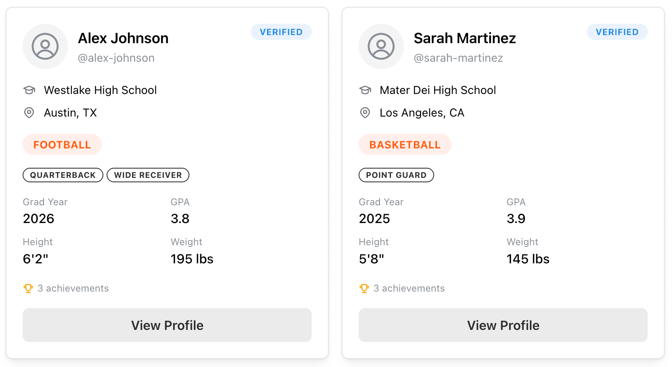Open the @sarah-martinez username link
This screenshot has width=672, height=367.
point(458,58)
